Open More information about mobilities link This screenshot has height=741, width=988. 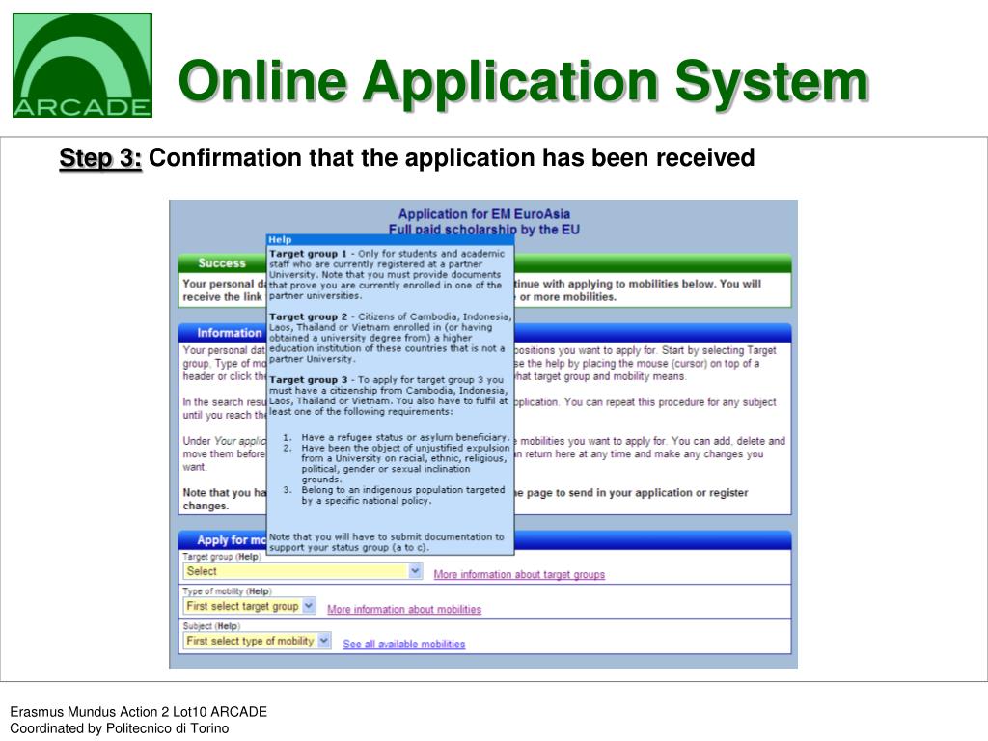point(404,610)
